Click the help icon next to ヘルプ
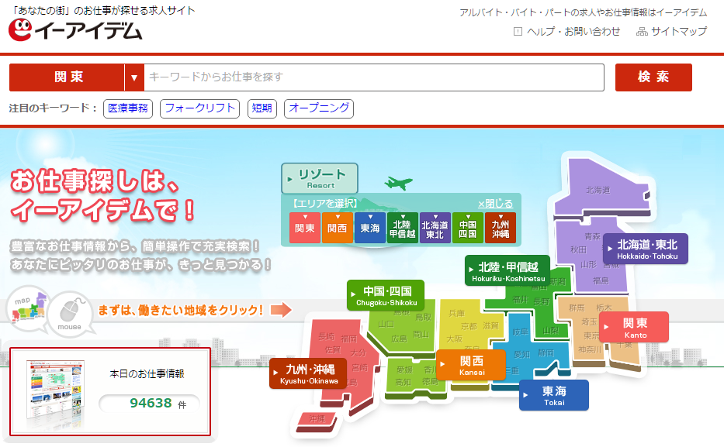 [x=518, y=31]
